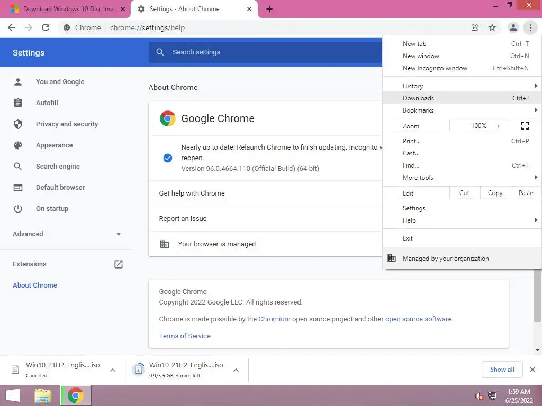
Task: Open the Windows Start button
Action: [13, 395]
